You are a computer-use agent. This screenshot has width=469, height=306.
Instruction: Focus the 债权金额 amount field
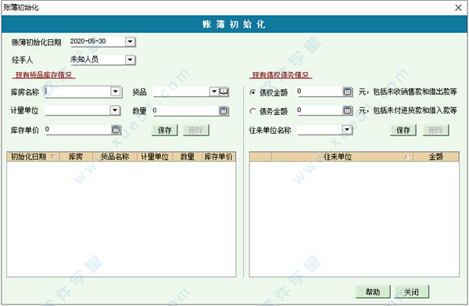click(x=320, y=92)
